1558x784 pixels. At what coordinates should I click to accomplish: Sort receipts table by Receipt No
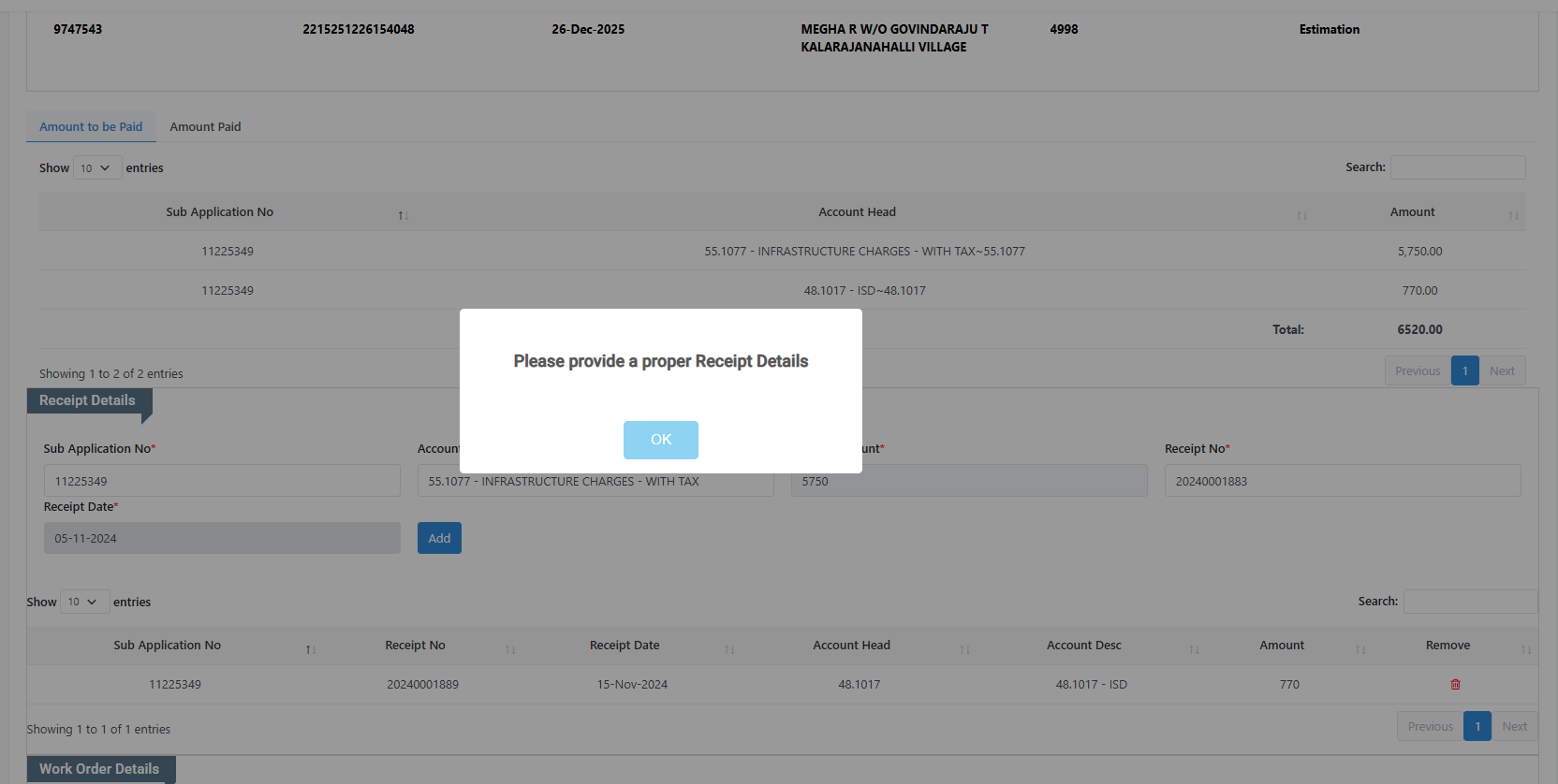point(420,646)
